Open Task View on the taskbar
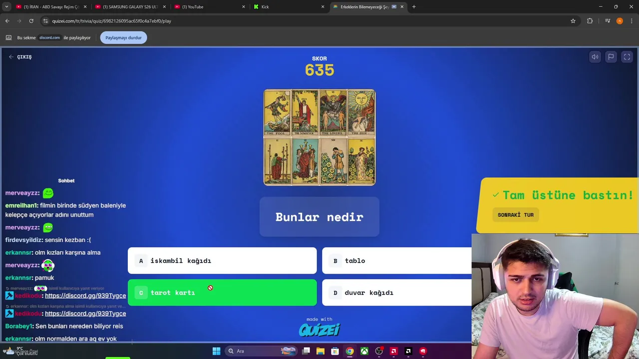 point(306,351)
